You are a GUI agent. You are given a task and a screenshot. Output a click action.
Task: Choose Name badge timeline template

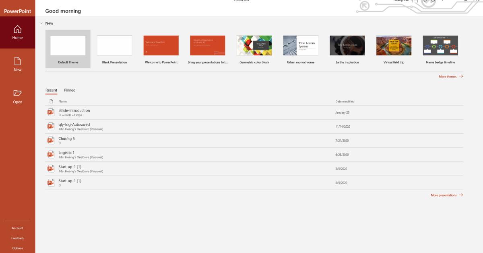tap(440, 49)
